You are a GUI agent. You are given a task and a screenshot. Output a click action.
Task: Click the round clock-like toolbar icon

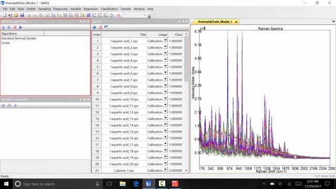click(x=111, y=15)
